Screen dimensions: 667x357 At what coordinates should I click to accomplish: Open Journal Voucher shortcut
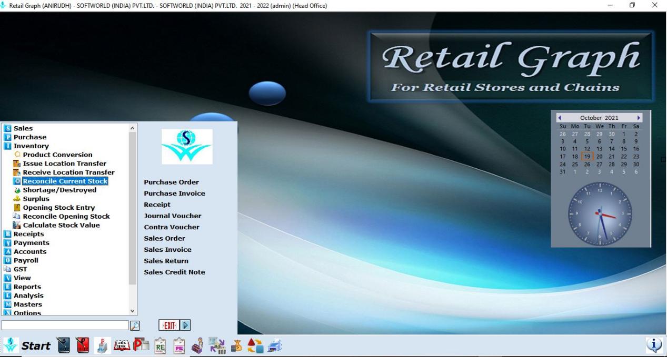(172, 216)
